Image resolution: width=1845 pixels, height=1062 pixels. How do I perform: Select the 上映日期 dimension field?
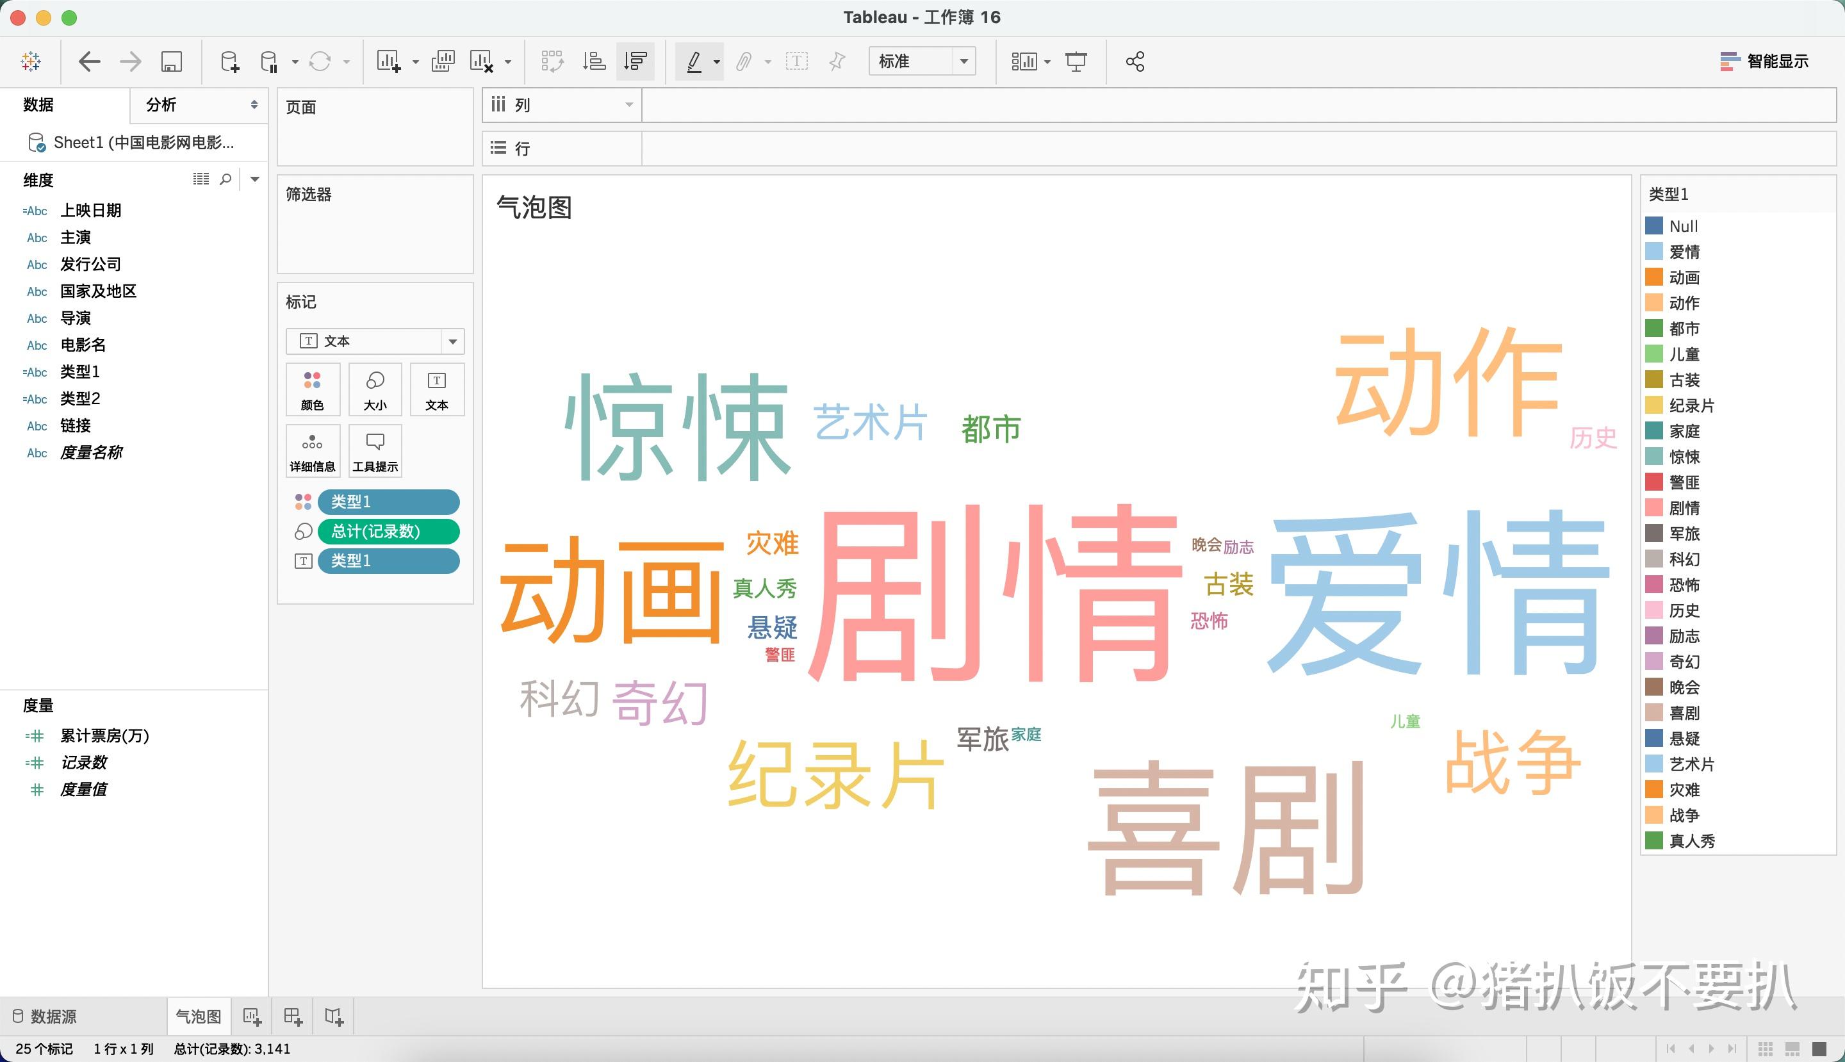(x=90, y=210)
